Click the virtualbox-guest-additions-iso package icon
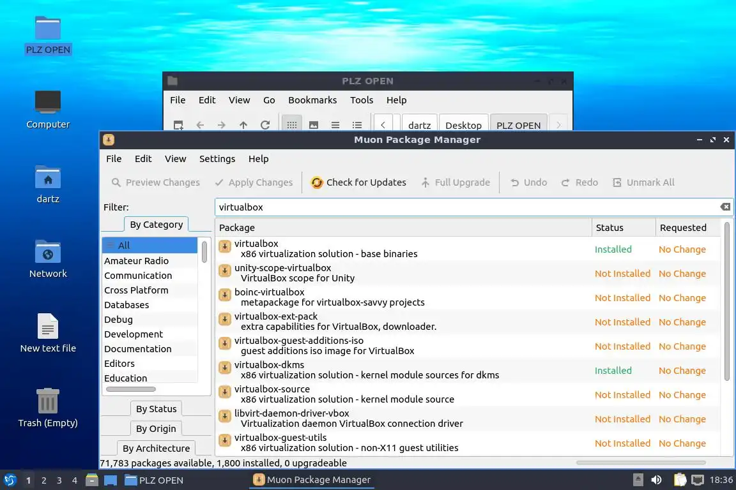This screenshot has height=490, width=736. pos(225,343)
